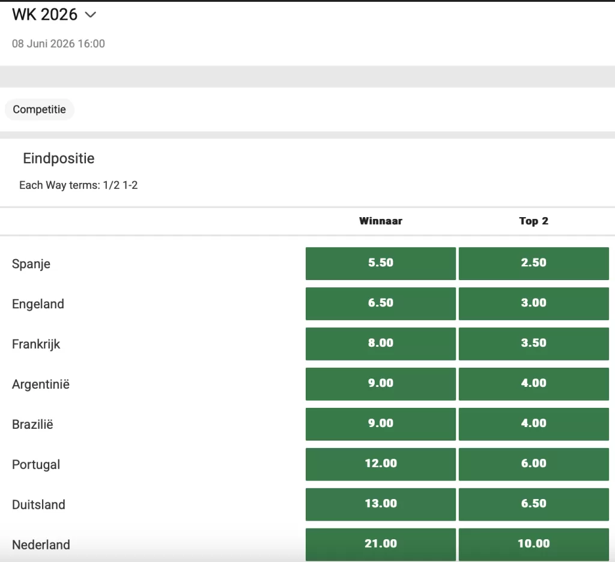Screen dimensions: 615x562
Task: Click the Eindpositie market heading
Action: pos(59,159)
